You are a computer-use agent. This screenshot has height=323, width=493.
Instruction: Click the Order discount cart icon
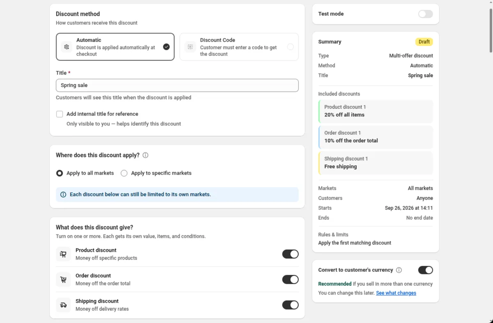(63, 279)
